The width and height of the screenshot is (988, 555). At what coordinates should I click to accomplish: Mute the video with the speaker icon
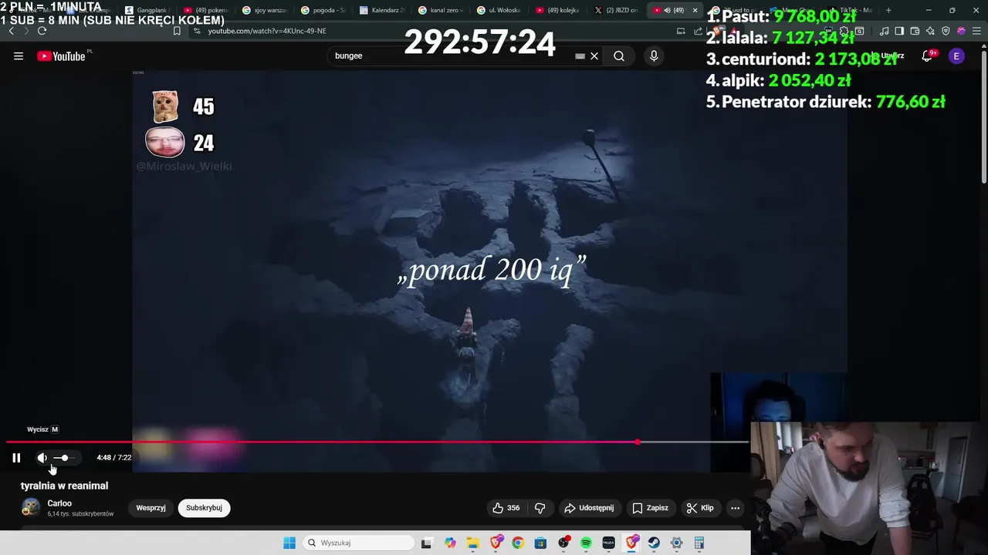click(42, 458)
